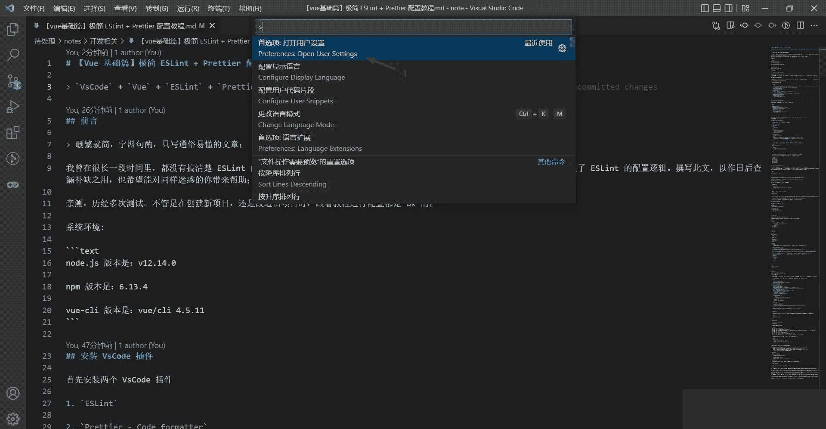Viewport: 826px width, 429px height.
Task: Toggle the primary side bar layout icon
Action: 705,8
